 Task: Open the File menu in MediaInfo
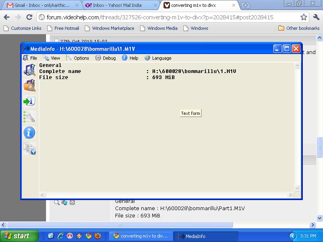click(30, 58)
